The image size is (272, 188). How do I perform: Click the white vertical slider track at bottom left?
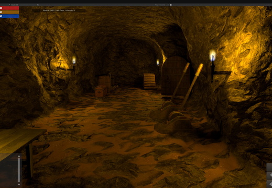(x=19, y=170)
